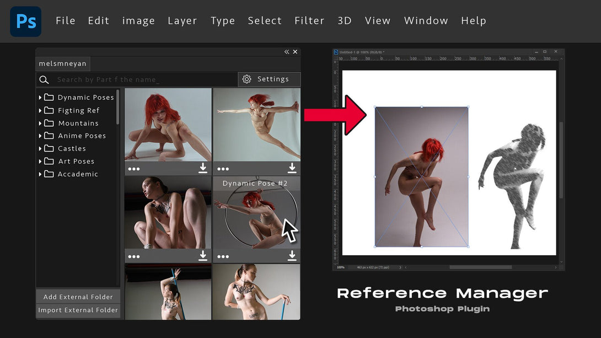Open the 3D menu
The width and height of the screenshot is (601, 338).
(345, 21)
